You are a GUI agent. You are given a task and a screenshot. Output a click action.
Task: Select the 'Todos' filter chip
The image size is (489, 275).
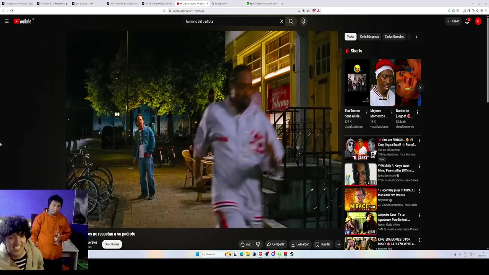[350, 37]
